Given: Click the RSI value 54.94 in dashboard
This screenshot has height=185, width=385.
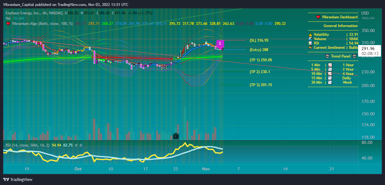Looking at the screenshot, I should click(353, 43).
